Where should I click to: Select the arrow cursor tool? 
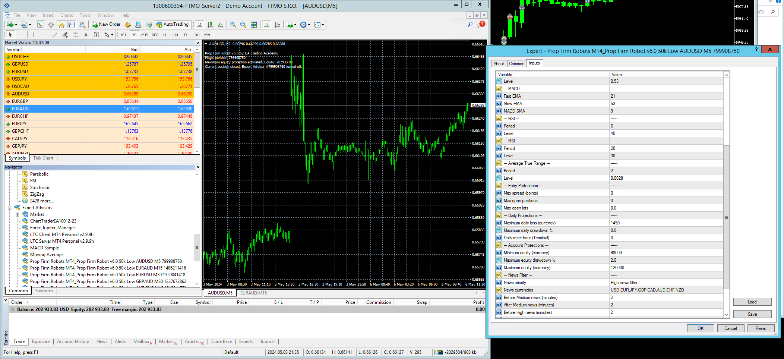tap(10, 35)
